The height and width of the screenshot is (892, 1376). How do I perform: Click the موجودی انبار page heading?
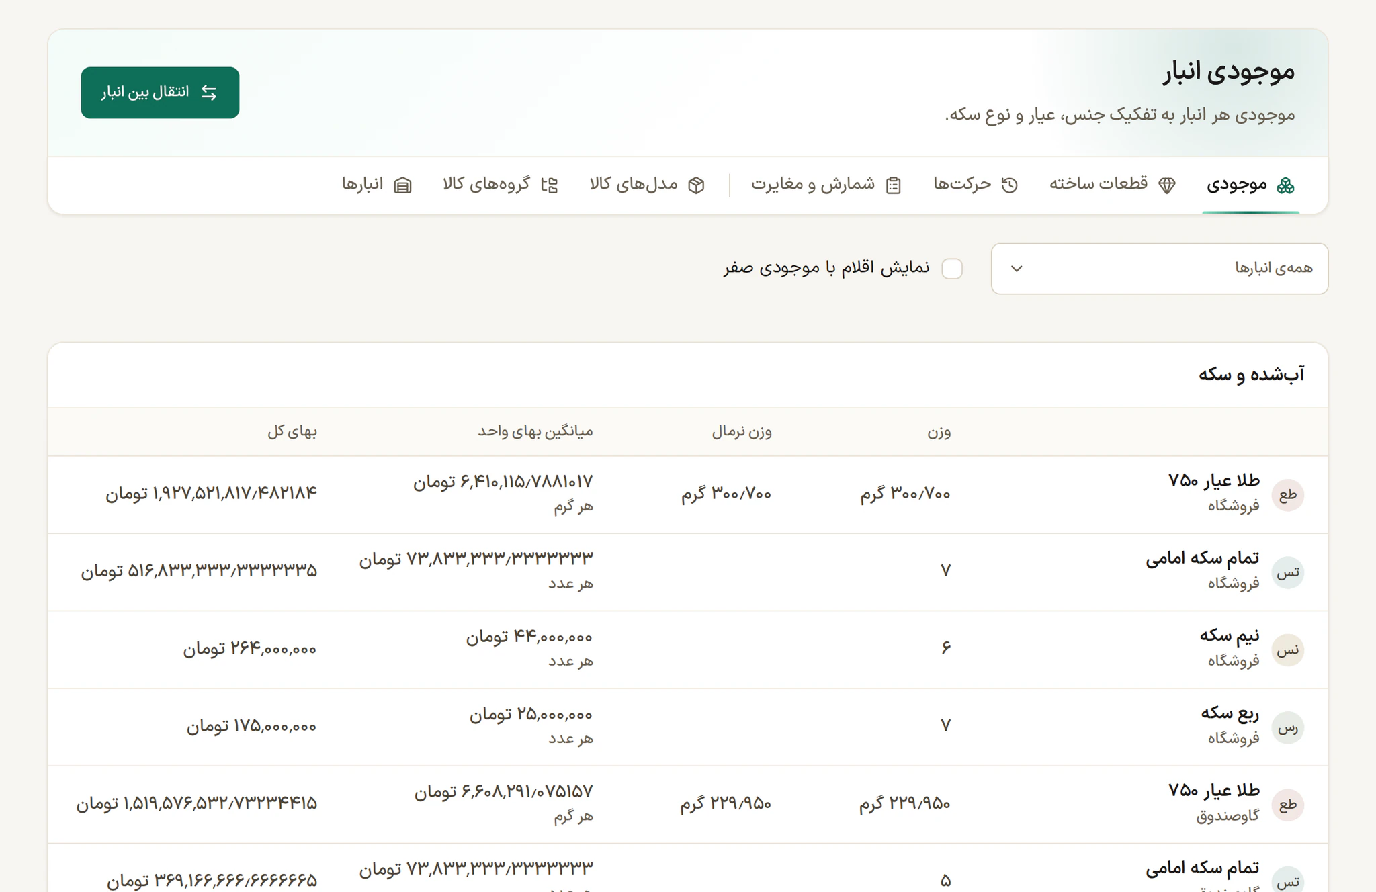tap(1230, 71)
